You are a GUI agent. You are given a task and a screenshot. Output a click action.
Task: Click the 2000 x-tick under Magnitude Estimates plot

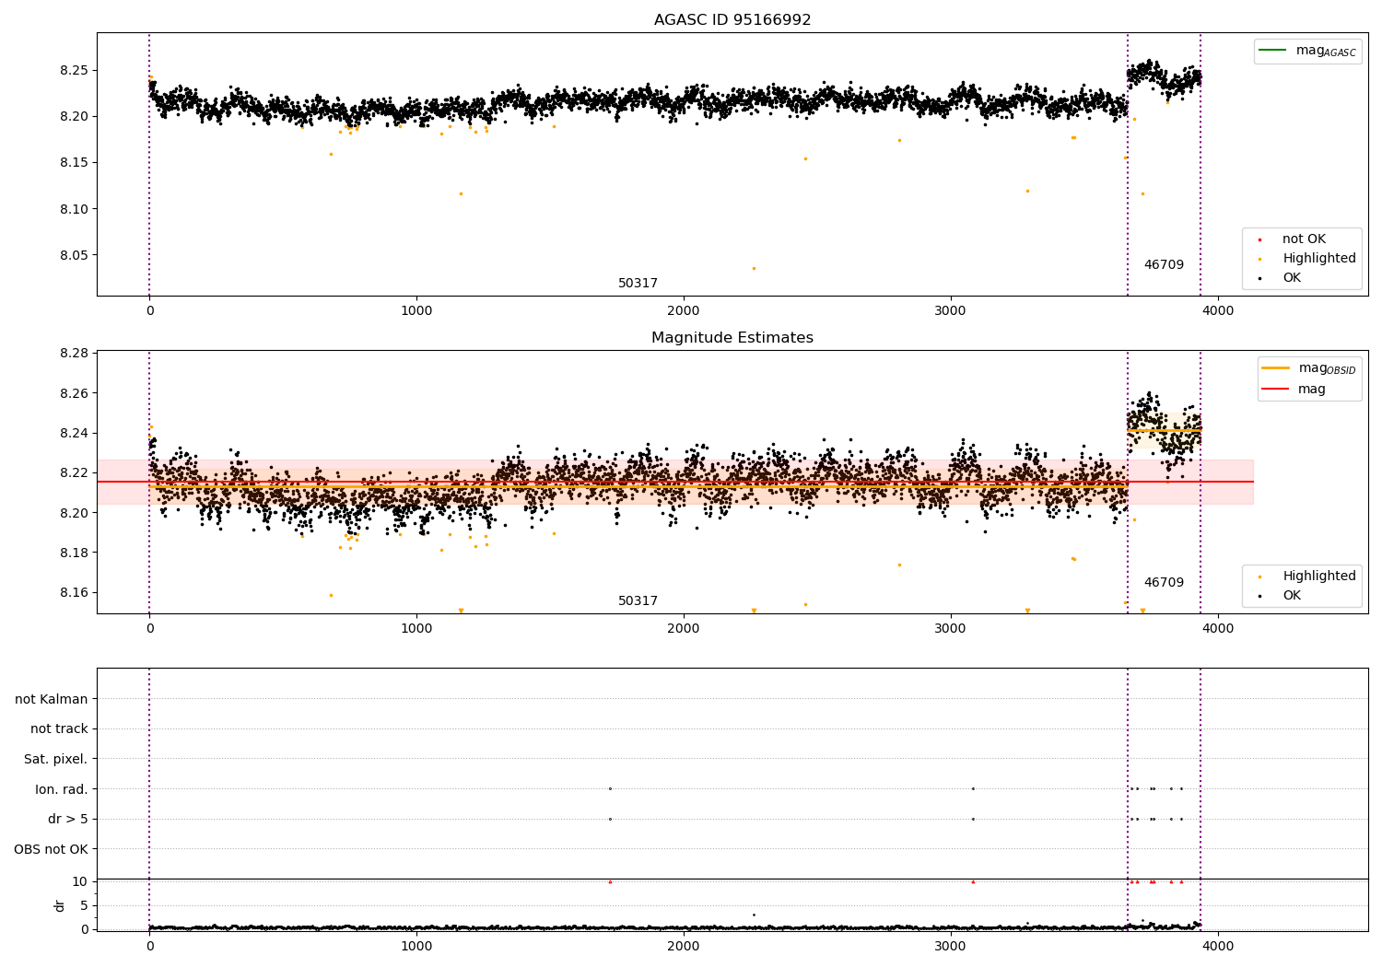[684, 629]
